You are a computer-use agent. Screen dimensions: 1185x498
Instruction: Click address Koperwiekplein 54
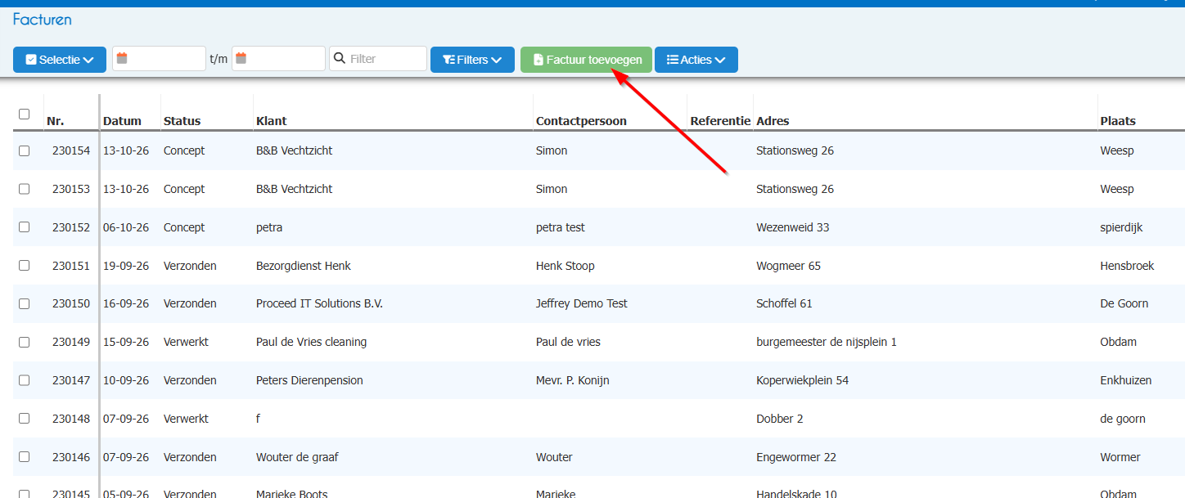pyautogui.click(x=802, y=380)
